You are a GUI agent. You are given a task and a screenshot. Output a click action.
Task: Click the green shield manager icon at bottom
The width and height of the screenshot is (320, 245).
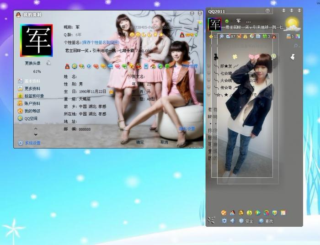pyautogui.click(x=275, y=213)
